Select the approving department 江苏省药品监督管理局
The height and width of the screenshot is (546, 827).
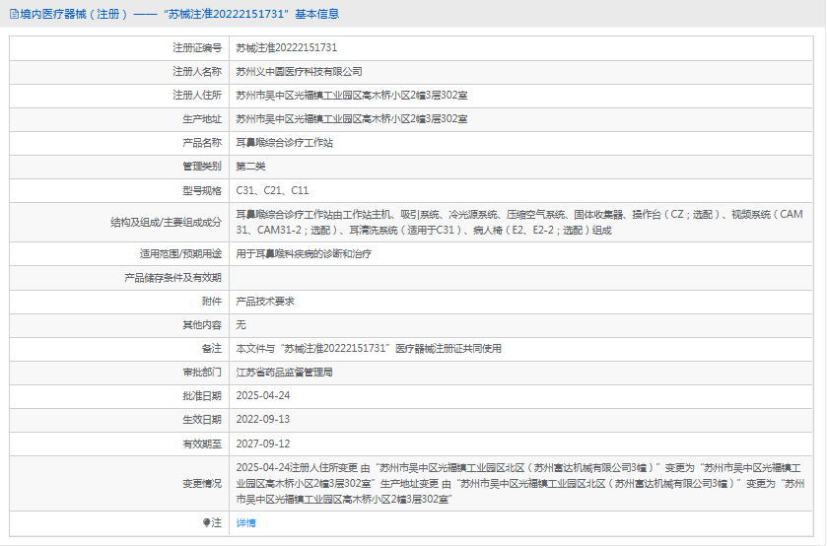tap(284, 372)
